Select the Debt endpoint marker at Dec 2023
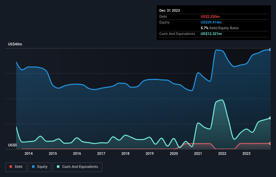The height and width of the screenshot is (177, 276). [270, 143]
